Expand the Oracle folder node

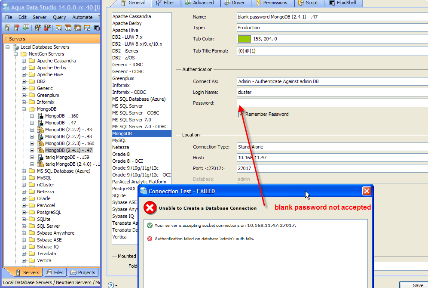point(24,198)
